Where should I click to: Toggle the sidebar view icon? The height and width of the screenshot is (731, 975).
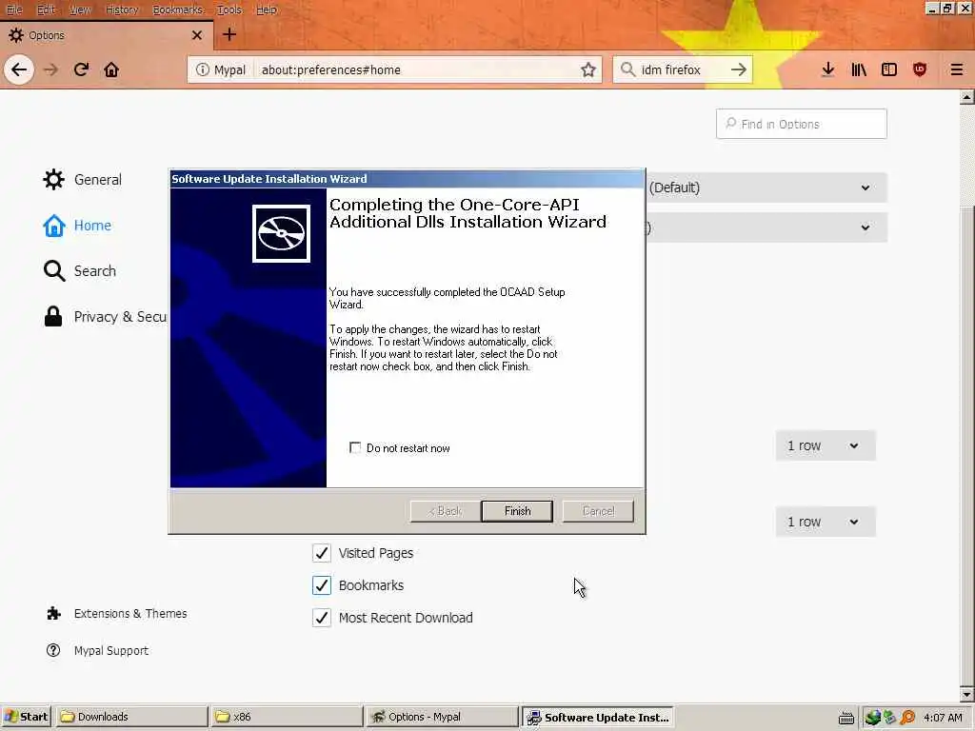click(889, 69)
